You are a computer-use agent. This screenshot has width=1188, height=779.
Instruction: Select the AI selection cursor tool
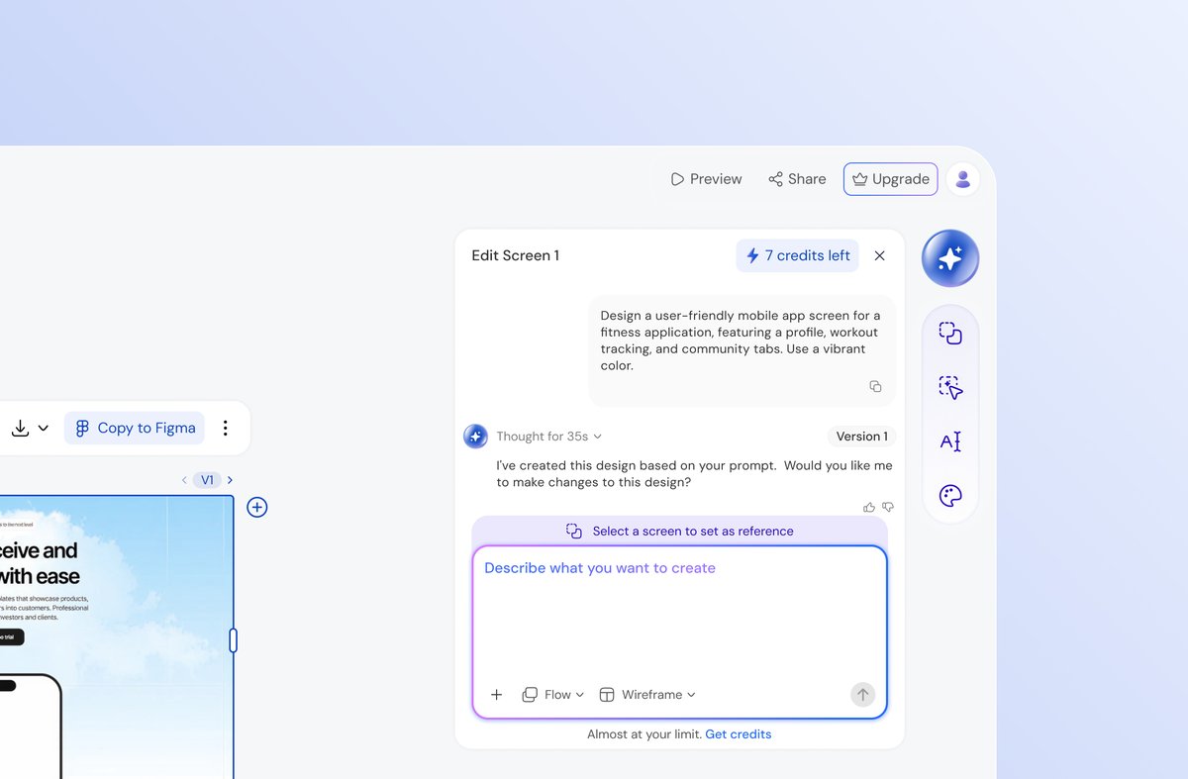(950, 387)
